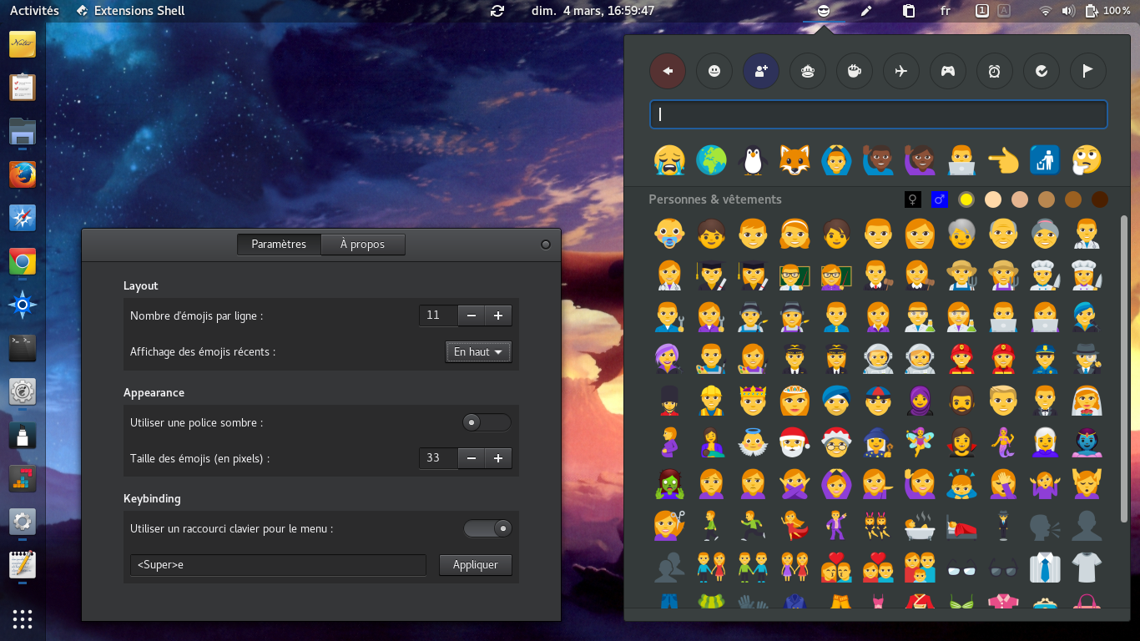
Task: Toggle the dark font switch
Action: (487, 422)
